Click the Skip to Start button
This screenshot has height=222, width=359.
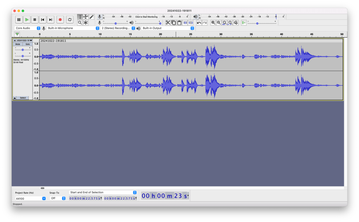tap(42, 20)
